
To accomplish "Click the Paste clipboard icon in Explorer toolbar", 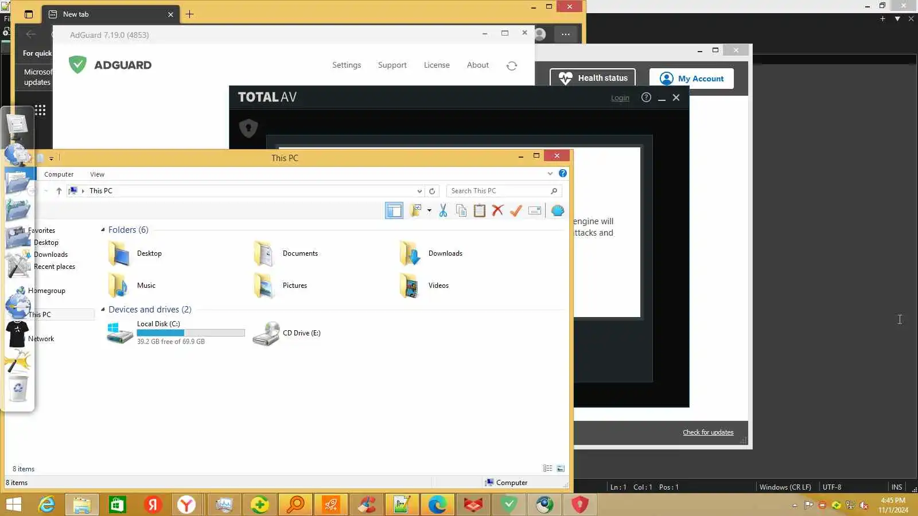I will (x=480, y=211).
